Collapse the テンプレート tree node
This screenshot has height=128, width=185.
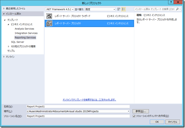pos(5,20)
